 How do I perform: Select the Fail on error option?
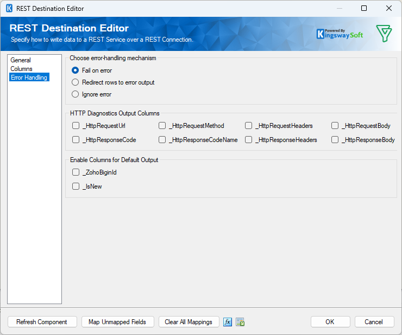pos(92,70)
